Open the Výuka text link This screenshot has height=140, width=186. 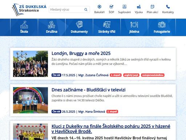point(139,12)
